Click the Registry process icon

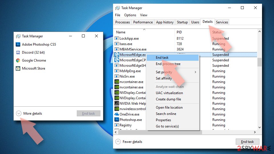click(116, 125)
